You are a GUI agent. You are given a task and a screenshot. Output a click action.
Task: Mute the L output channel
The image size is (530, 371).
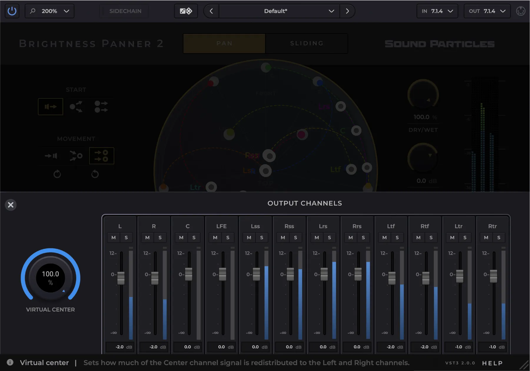[x=114, y=237]
